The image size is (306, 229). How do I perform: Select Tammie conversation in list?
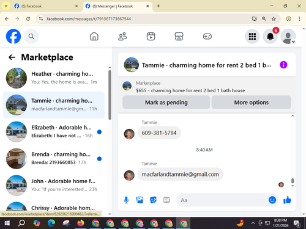[54, 105]
